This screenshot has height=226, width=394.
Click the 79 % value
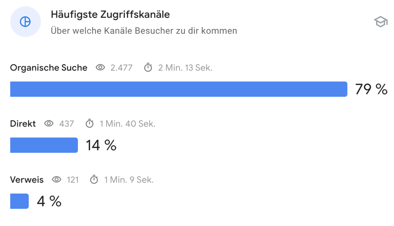371,89
